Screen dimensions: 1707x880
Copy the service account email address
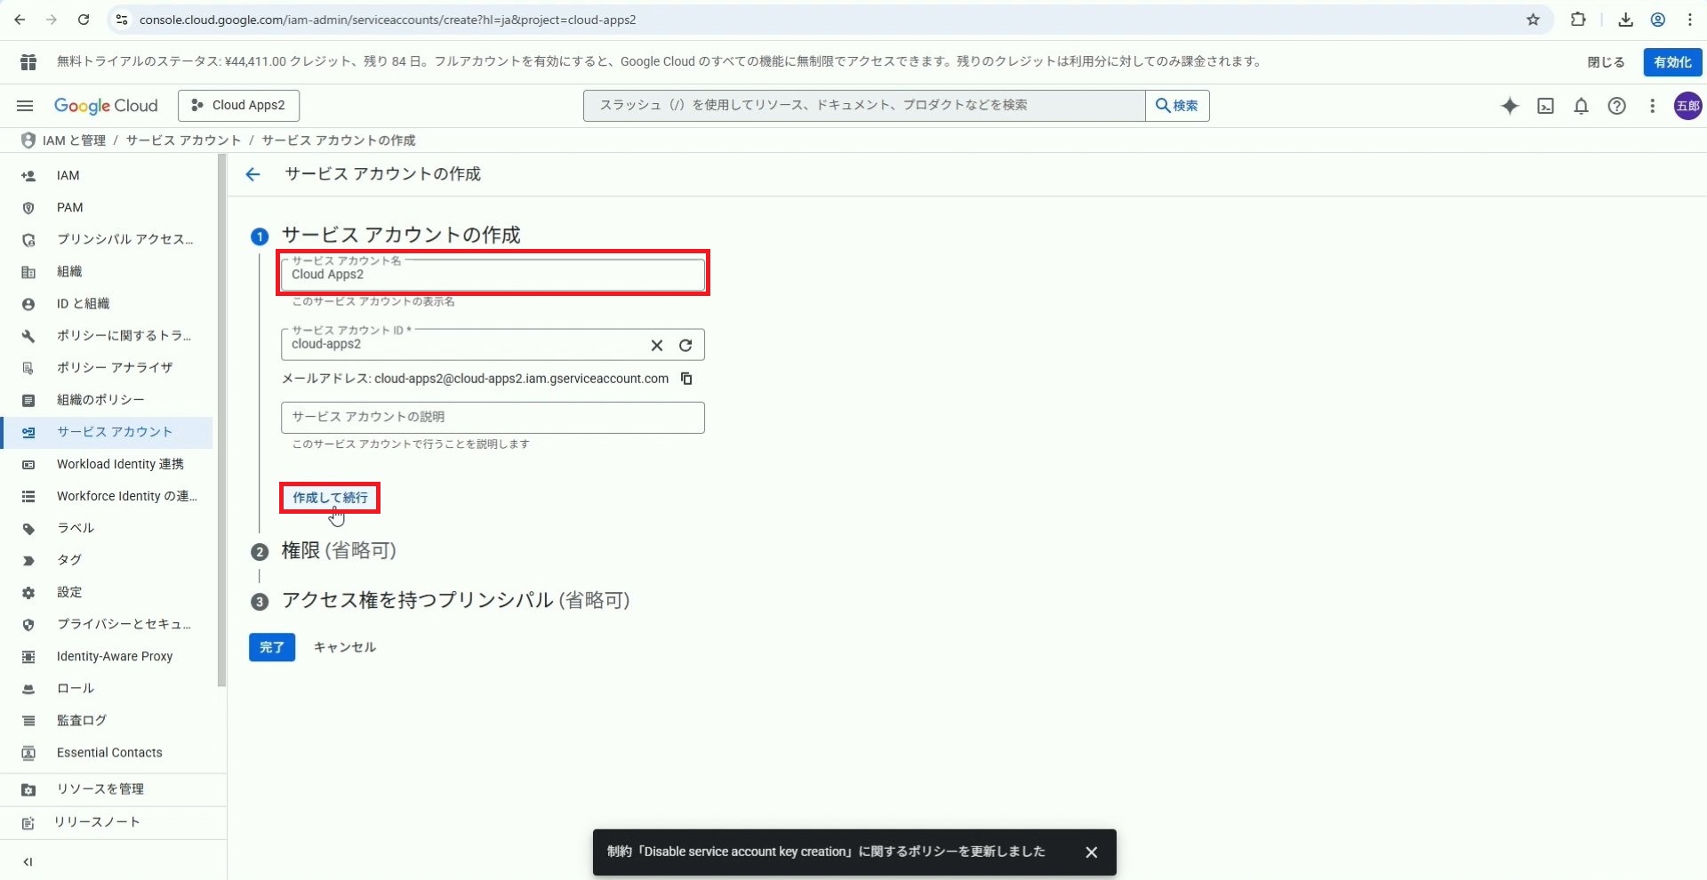click(686, 379)
